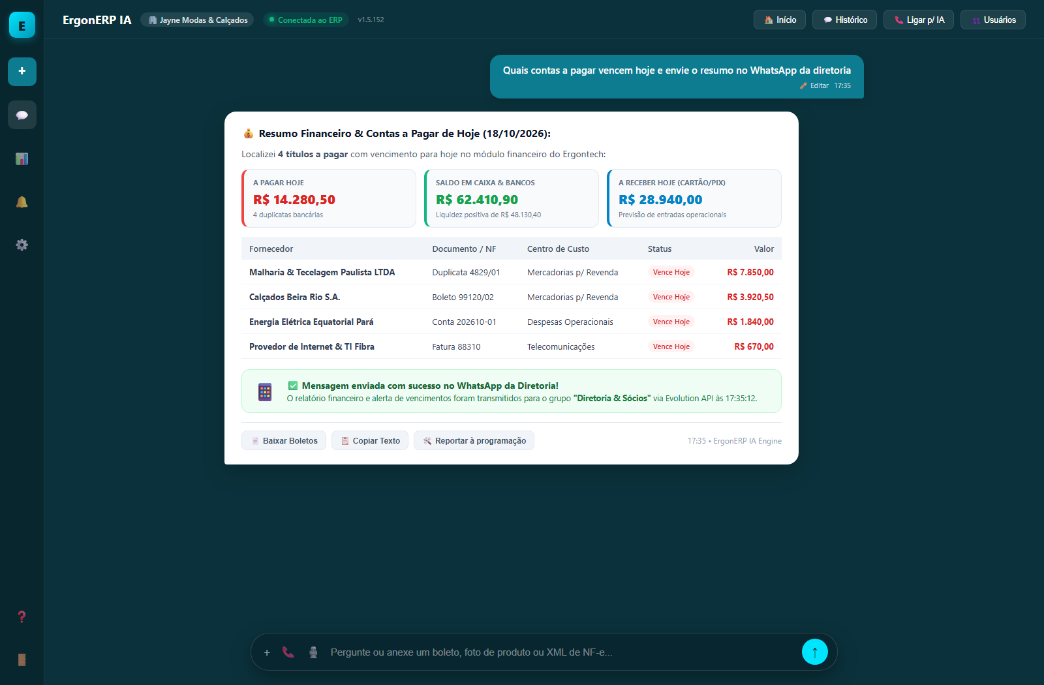This screenshot has height=685, width=1044.
Task: Click the ErgonERP 'E' logo icon
Action: tap(22, 25)
